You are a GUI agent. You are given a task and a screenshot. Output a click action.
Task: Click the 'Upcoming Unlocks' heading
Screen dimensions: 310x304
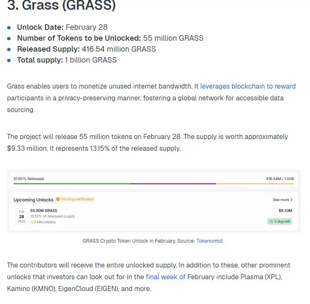pyautogui.click(x=34, y=200)
